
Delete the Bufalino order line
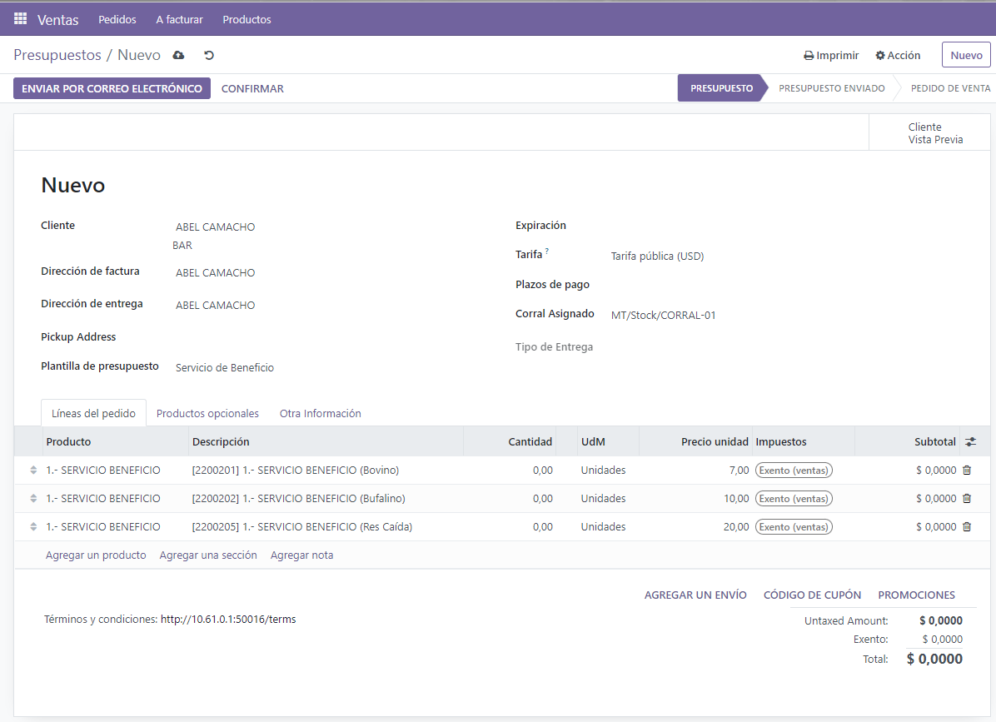pyautogui.click(x=967, y=499)
